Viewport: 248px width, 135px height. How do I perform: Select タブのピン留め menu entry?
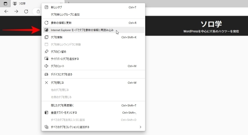click(93, 52)
